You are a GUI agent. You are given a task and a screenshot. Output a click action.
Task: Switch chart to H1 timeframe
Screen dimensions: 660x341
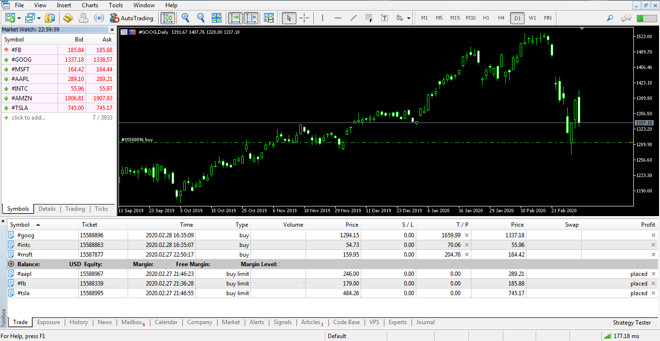pos(486,18)
